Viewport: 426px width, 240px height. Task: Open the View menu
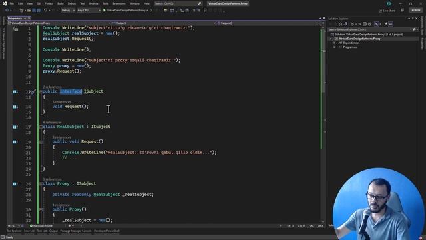(x=29, y=3)
